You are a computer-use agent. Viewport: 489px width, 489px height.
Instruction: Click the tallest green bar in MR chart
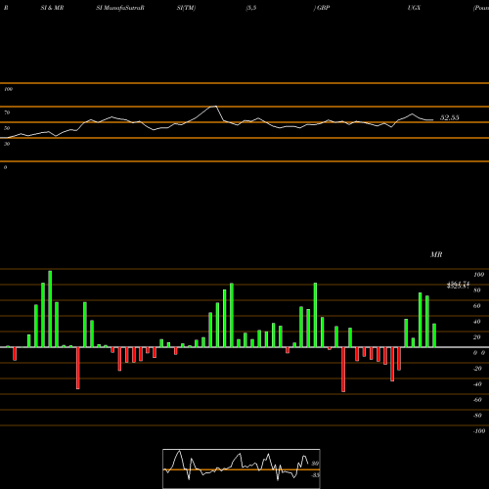click(50, 309)
